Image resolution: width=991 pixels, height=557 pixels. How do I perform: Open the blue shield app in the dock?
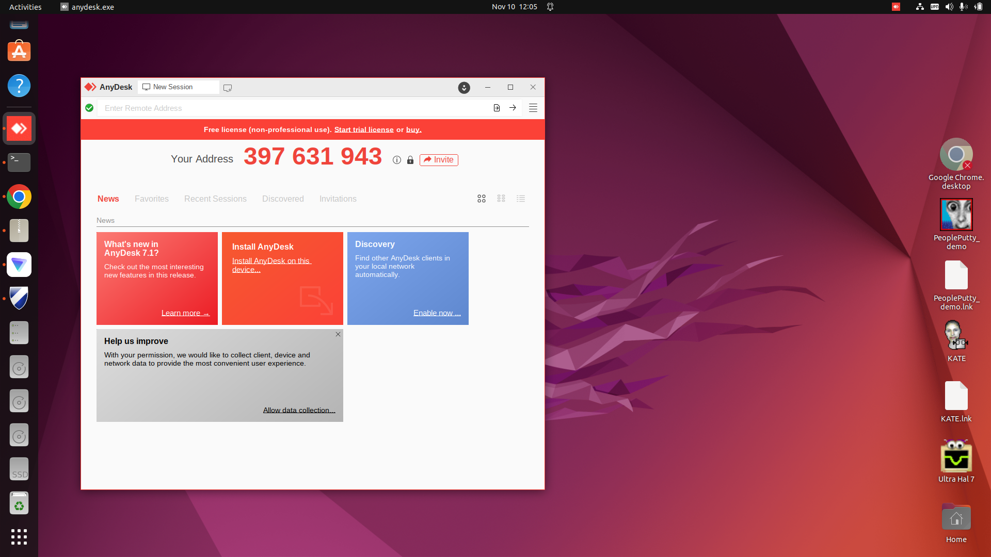[19, 299]
